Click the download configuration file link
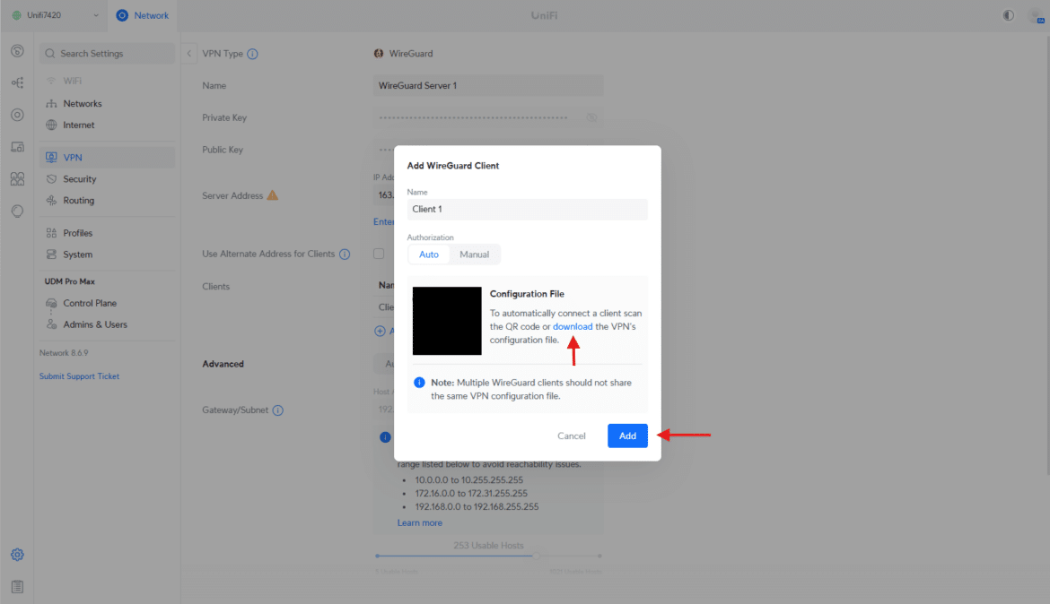Image resolution: width=1050 pixels, height=604 pixels. click(x=573, y=326)
